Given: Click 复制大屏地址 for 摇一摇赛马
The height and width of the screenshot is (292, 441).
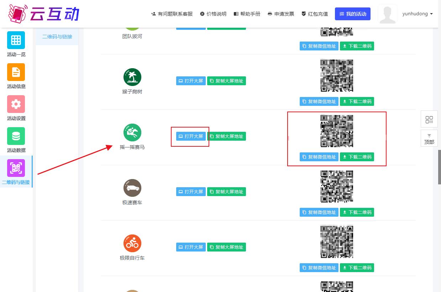Looking at the screenshot, I should [x=226, y=136].
